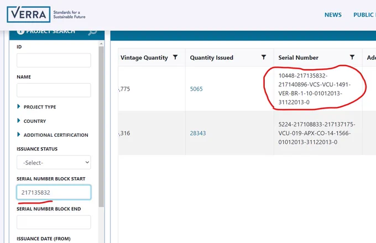The width and height of the screenshot is (376, 243).
Task: Click the ISSUANCE STATUS label
Action: [37, 149]
